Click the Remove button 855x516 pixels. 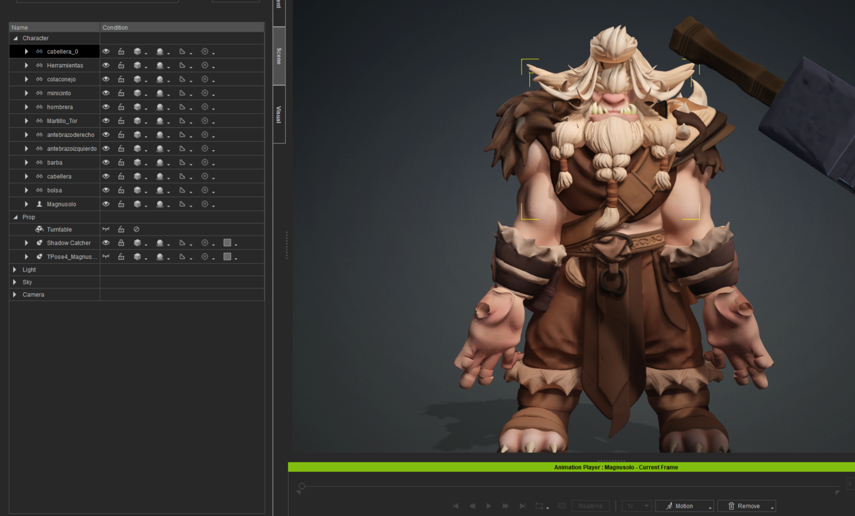(747, 506)
